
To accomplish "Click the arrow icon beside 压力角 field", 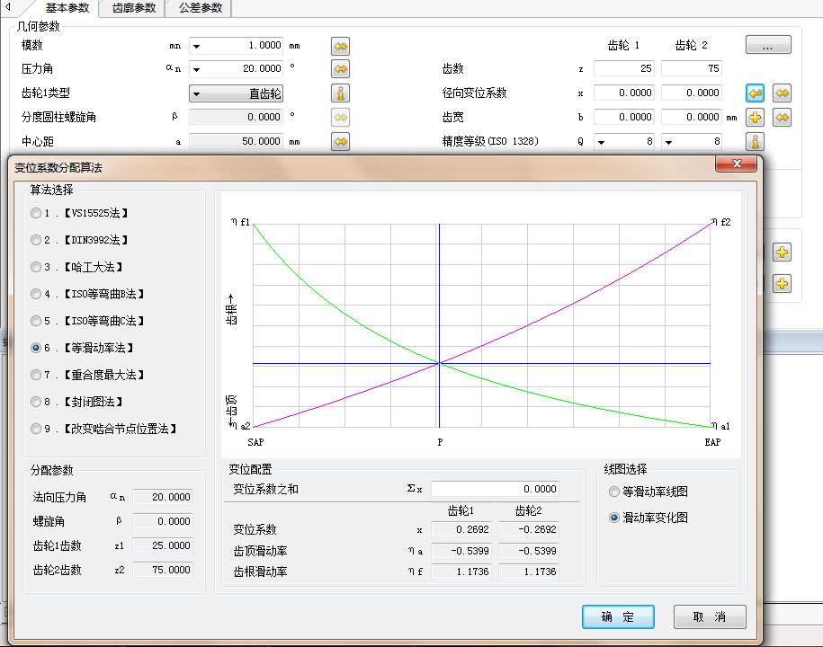I will [341, 68].
